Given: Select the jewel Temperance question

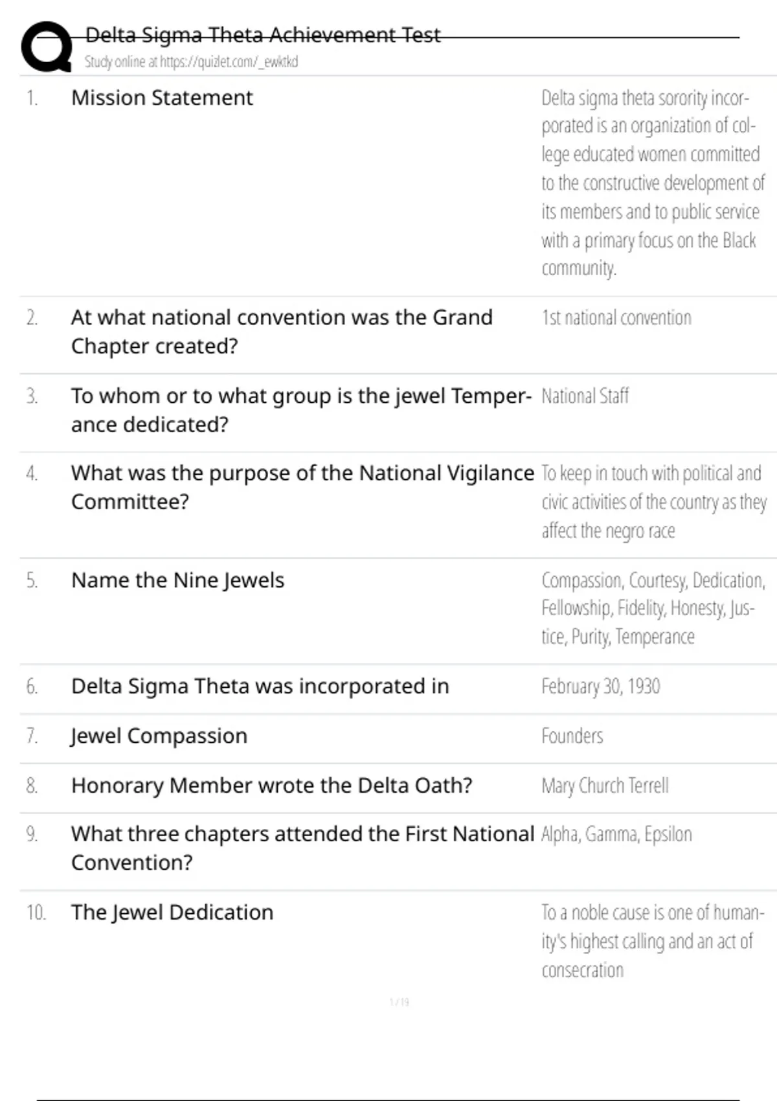Looking at the screenshot, I should click(301, 410).
